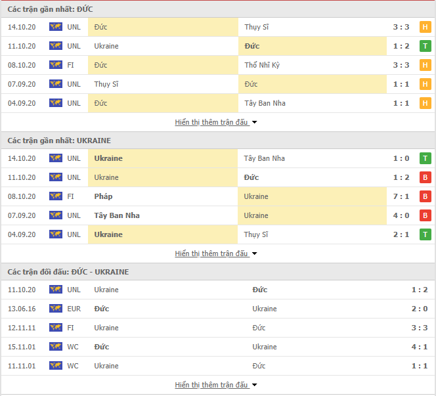This screenshot has height=396, width=436.
Task: Click the red B badge for Tây Ban Nha 4:0
Action: tap(425, 215)
